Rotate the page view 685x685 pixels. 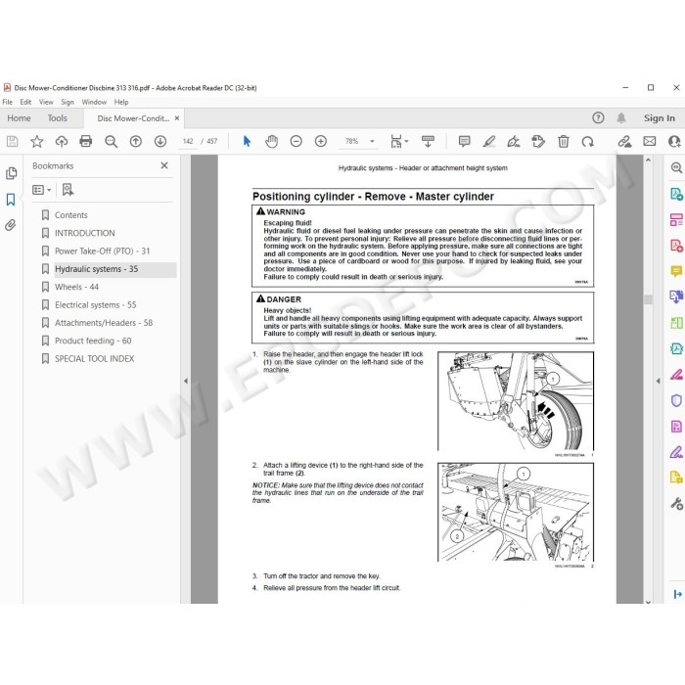tap(587, 141)
